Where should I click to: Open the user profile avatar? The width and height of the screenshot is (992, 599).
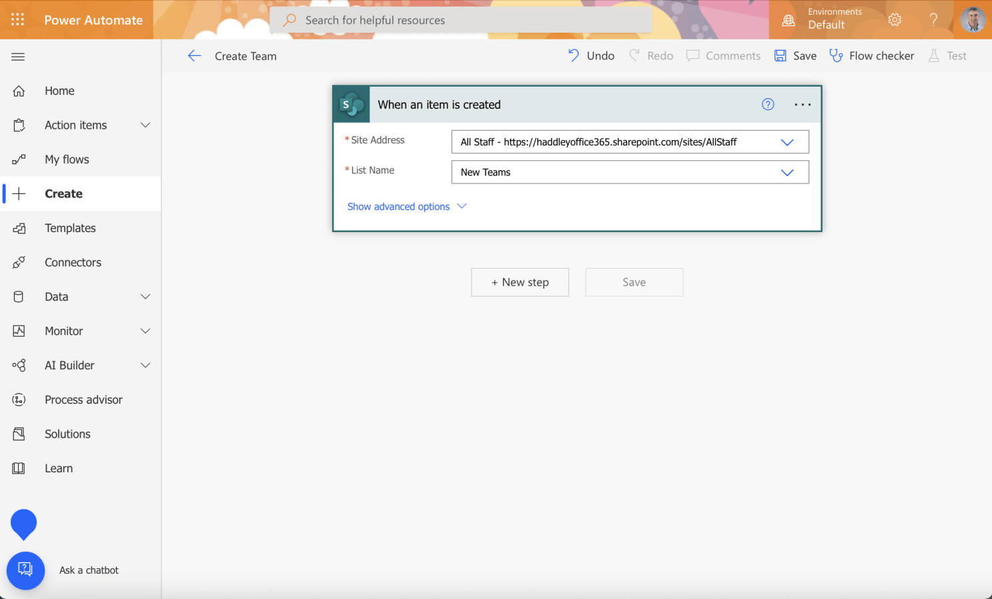pyautogui.click(x=973, y=20)
